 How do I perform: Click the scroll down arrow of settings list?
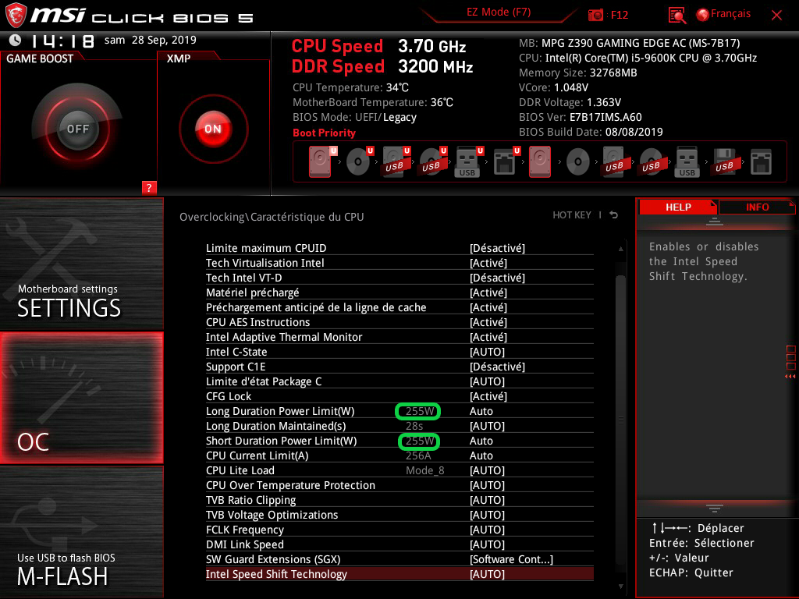620,587
